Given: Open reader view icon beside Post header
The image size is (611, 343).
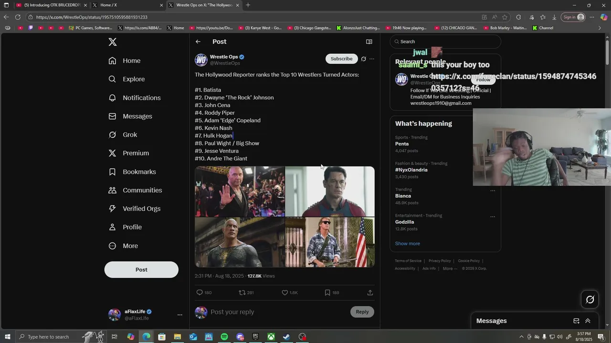Looking at the screenshot, I should coord(369,41).
